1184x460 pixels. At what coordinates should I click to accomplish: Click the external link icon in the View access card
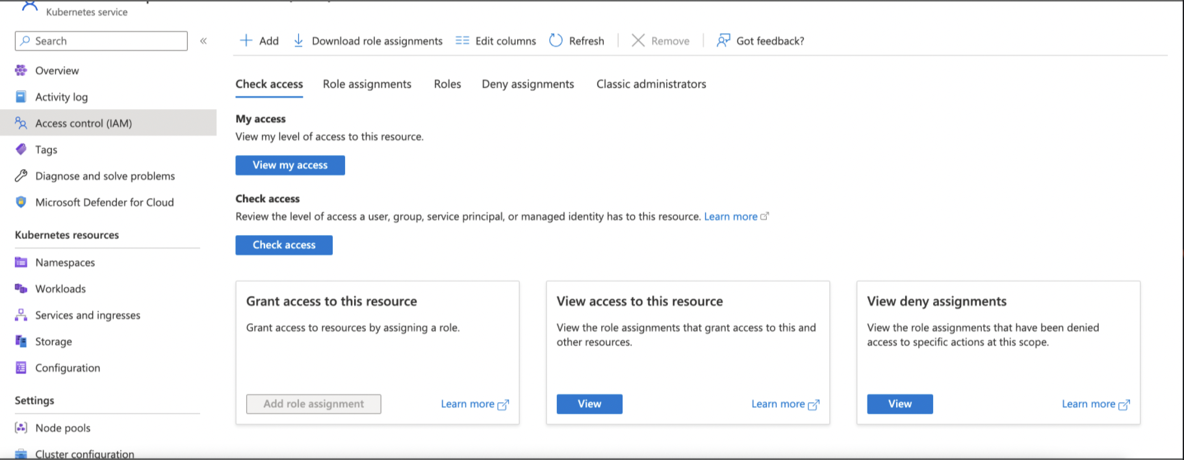click(814, 405)
